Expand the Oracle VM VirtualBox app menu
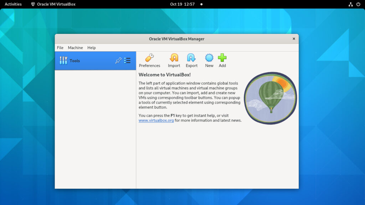Image resolution: width=365 pixels, height=205 pixels. [53, 4]
